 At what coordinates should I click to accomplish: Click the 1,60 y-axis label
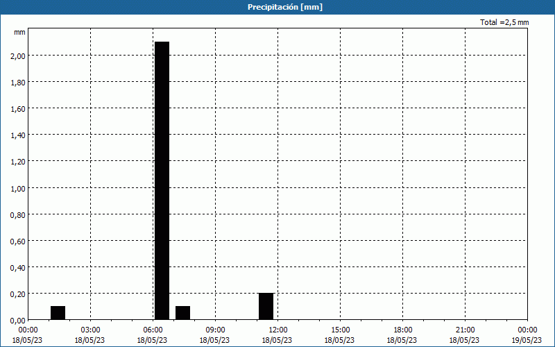(18, 108)
